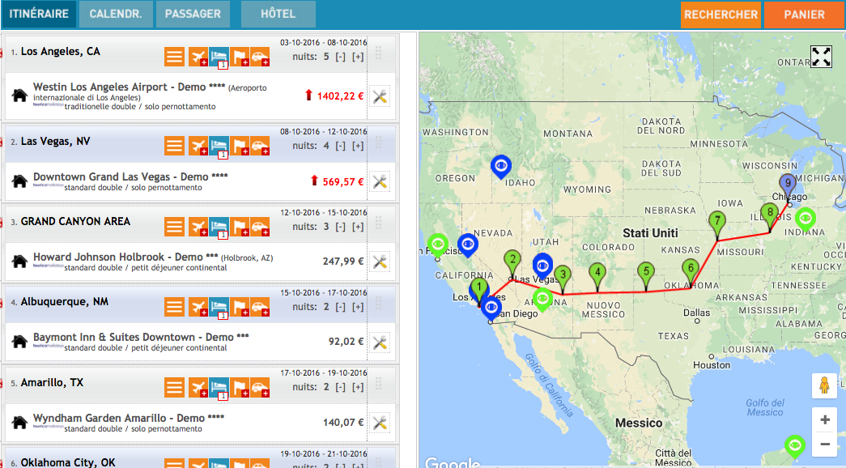The image size is (846, 468).
Task: Increase nights for Grand Canyon Area
Action: click(358, 227)
